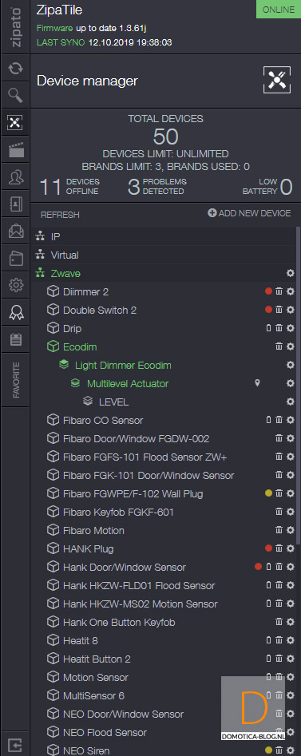Image resolution: width=301 pixels, height=756 pixels.
Task: Click the LAST SYNC label
Action: (61, 42)
